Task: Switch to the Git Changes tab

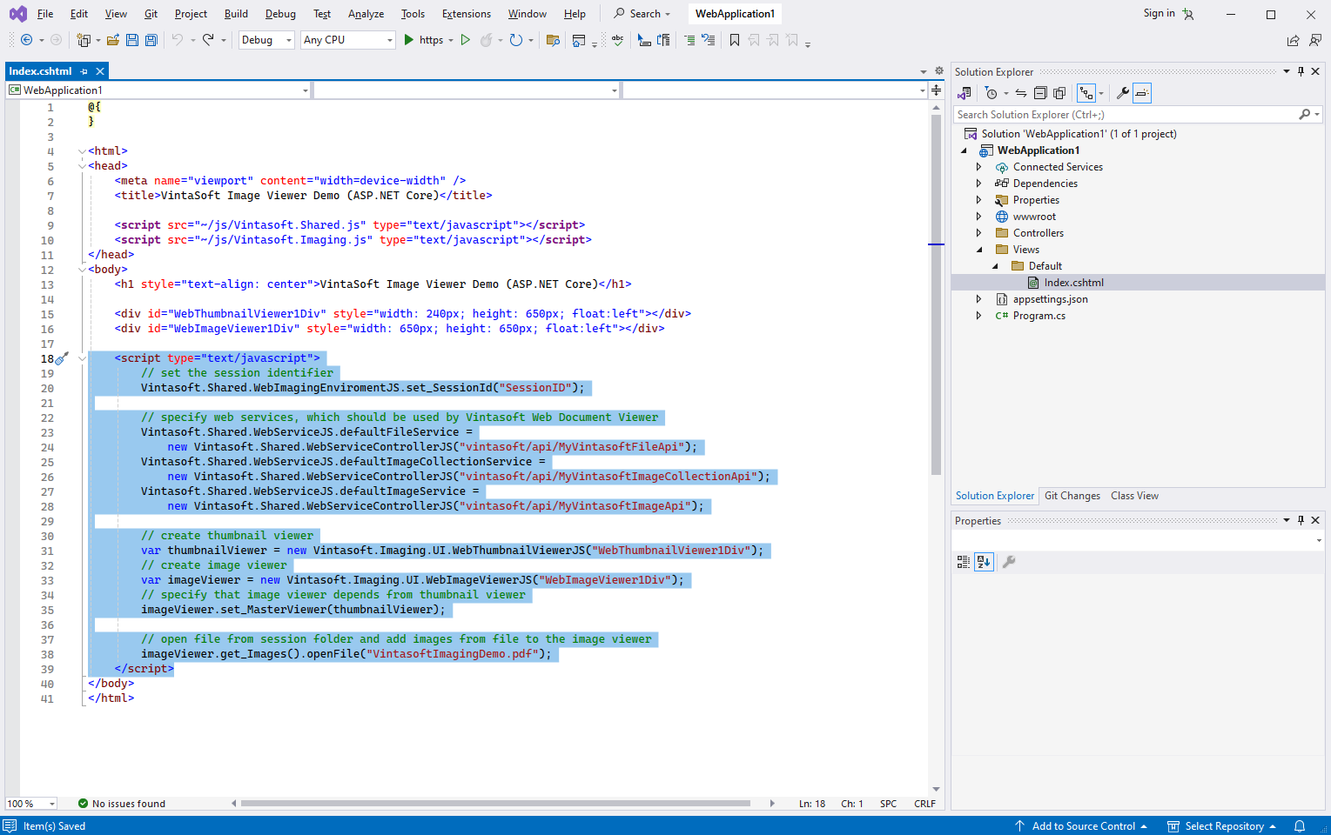Action: tap(1072, 496)
